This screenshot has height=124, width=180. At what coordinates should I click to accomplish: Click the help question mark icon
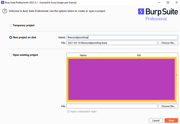(5, 11)
